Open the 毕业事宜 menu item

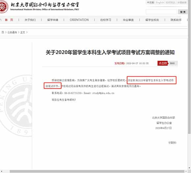(x=128, y=20)
